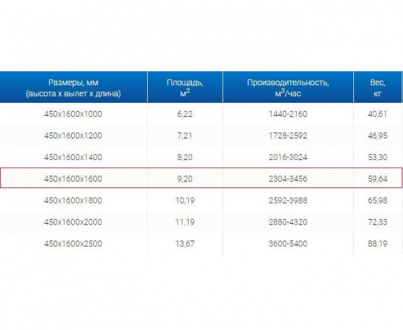This screenshot has height=330, width=403.
Task: Click the area value 9,20
Action: (x=185, y=179)
